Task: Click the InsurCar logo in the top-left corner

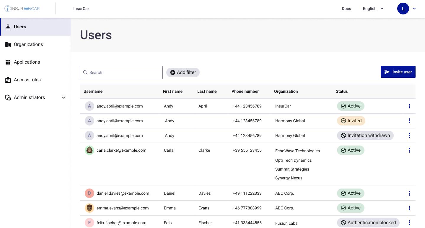Action: click(22, 9)
